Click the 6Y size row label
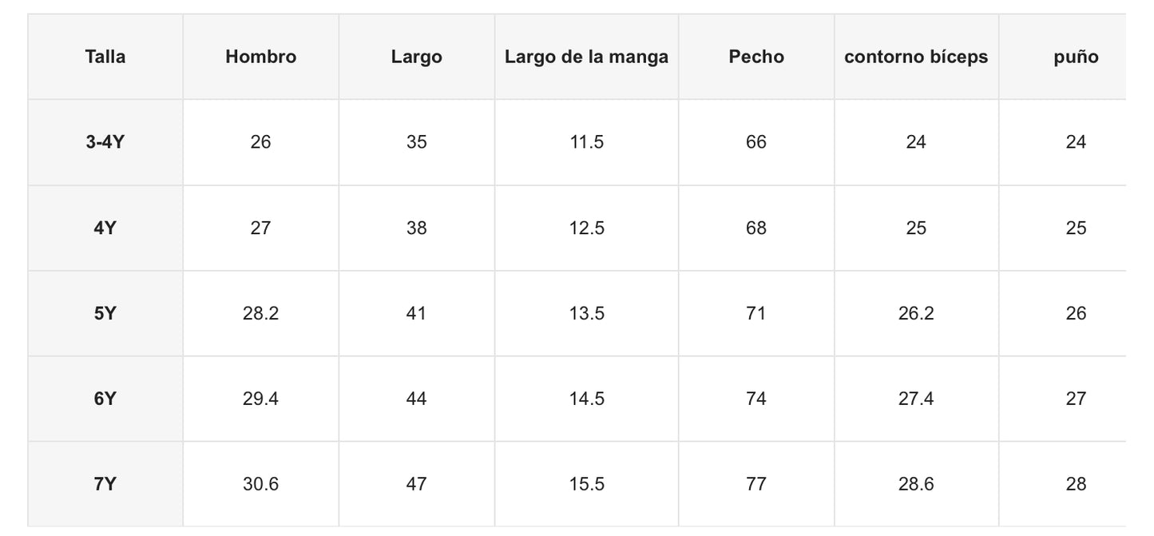 pyautogui.click(x=105, y=399)
